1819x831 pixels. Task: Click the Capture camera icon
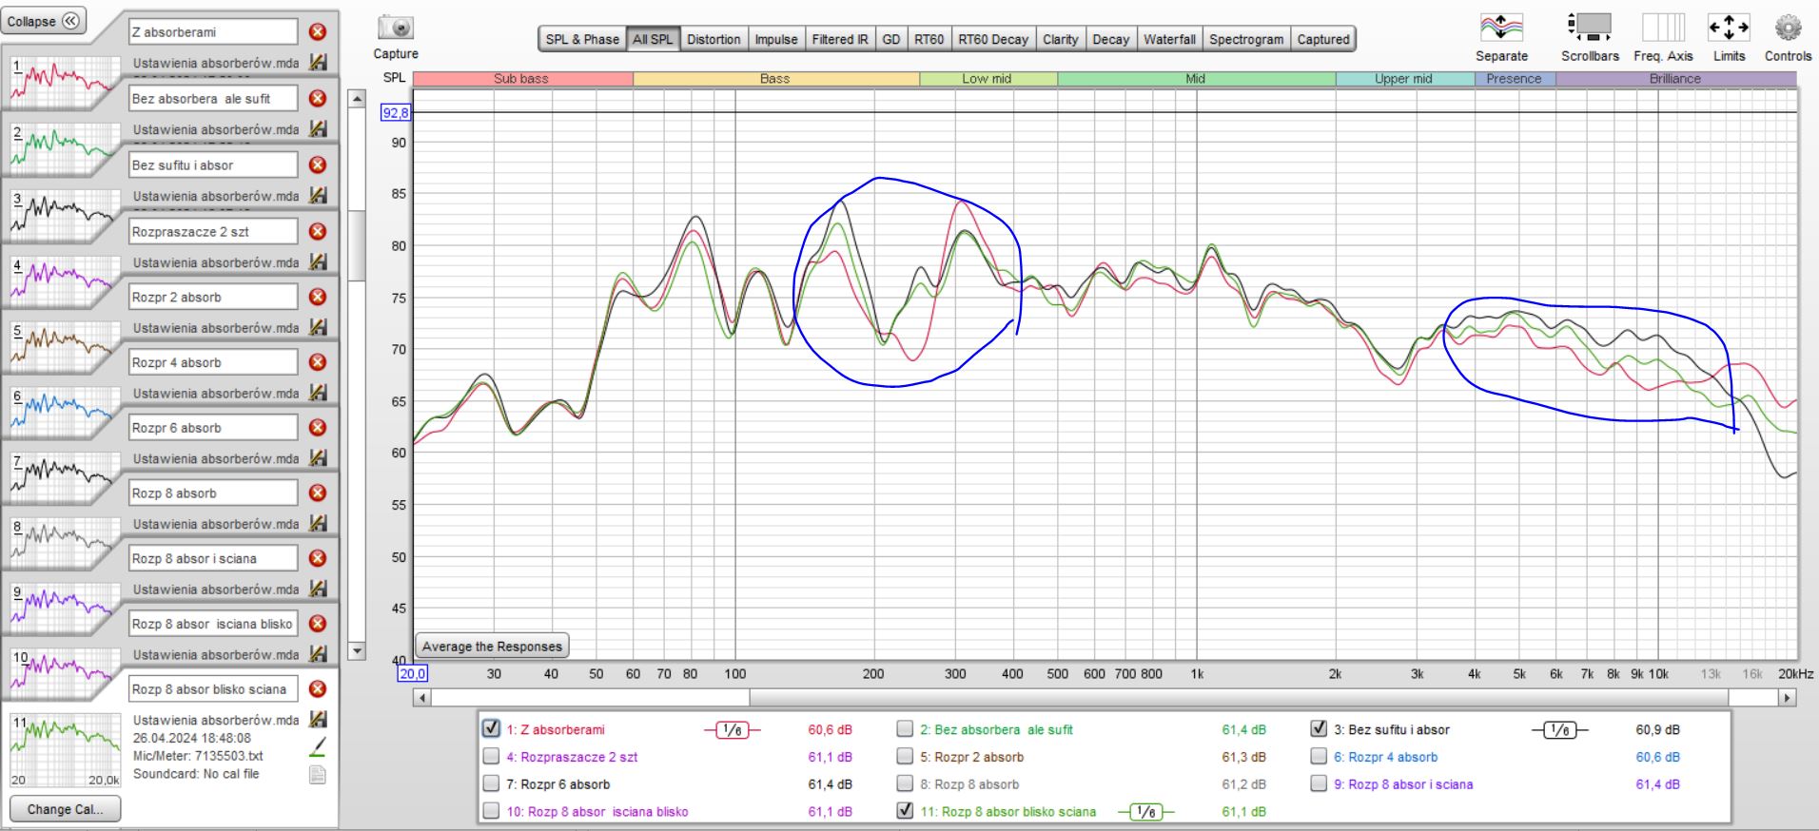pyautogui.click(x=396, y=28)
